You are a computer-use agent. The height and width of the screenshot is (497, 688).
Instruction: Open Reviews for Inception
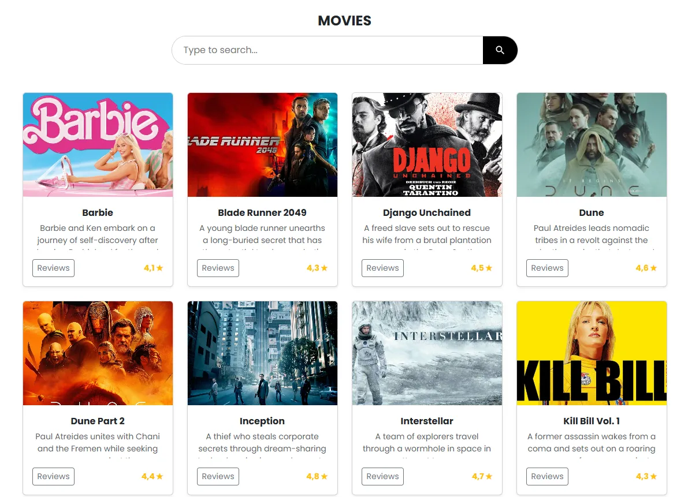coord(218,476)
